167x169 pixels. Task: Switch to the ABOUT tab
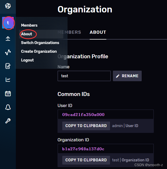point(98,32)
